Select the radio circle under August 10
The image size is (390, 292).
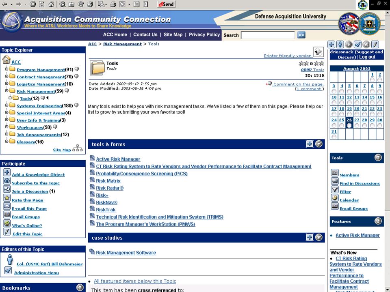click(334, 103)
